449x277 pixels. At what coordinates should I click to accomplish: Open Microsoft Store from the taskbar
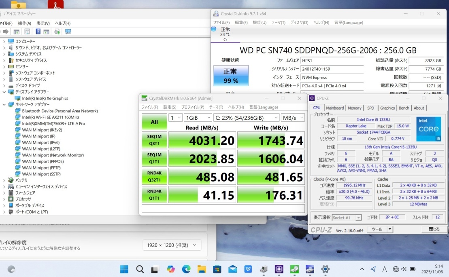[x=217, y=269]
